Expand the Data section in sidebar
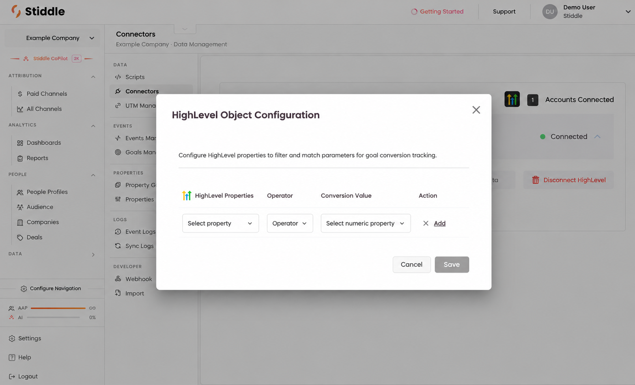 [93, 255]
